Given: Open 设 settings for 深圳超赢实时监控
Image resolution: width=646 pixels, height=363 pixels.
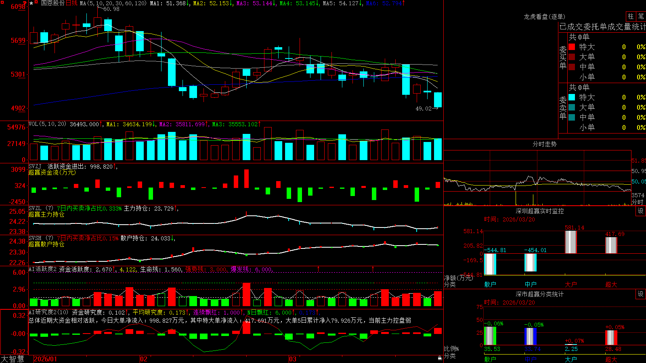Looking at the screenshot, I should (x=641, y=211).
